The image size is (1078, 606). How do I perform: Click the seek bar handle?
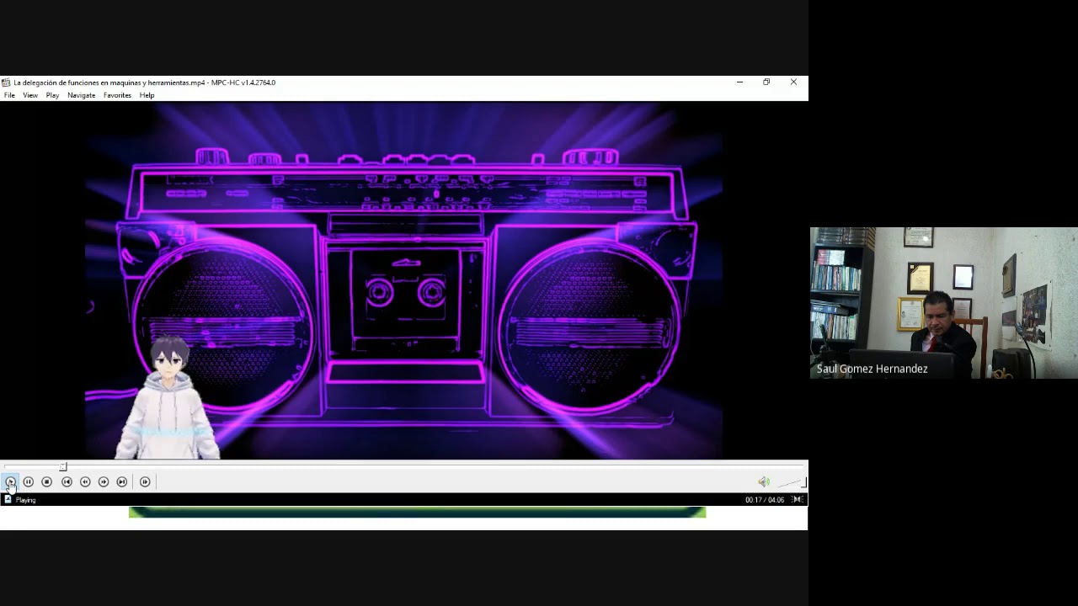(x=63, y=466)
